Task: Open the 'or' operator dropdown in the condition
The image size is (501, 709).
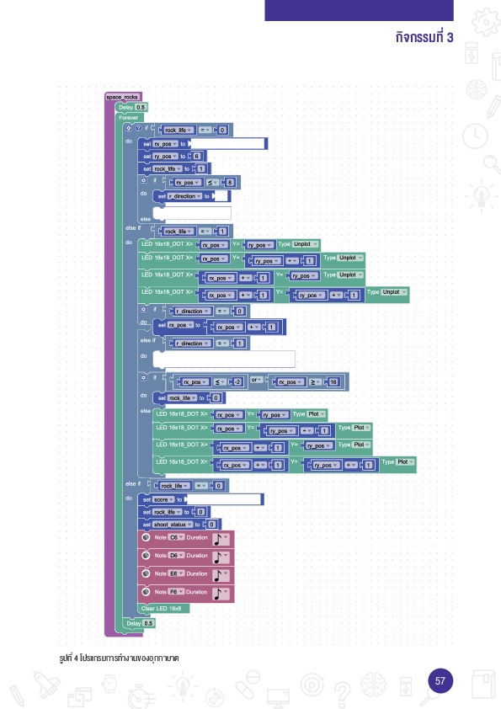Action: (256, 380)
